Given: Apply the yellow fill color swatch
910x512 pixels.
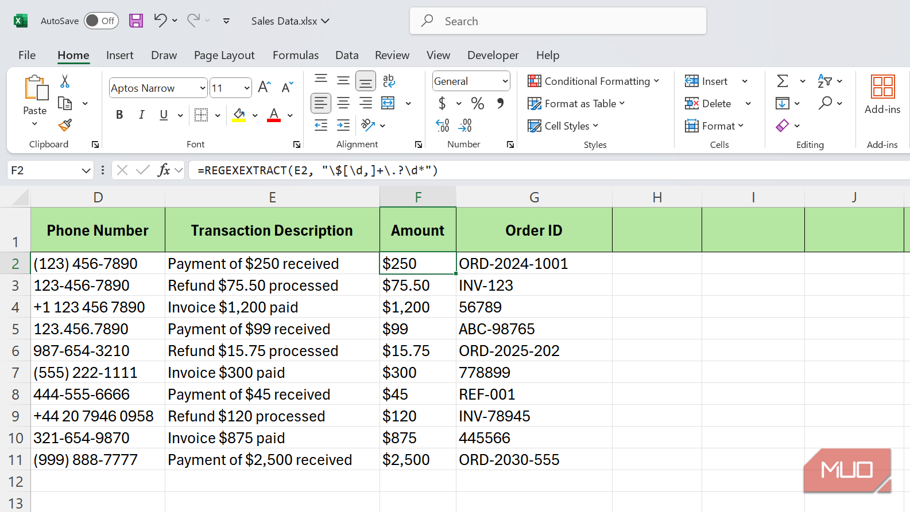Looking at the screenshot, I should (239, 115).
